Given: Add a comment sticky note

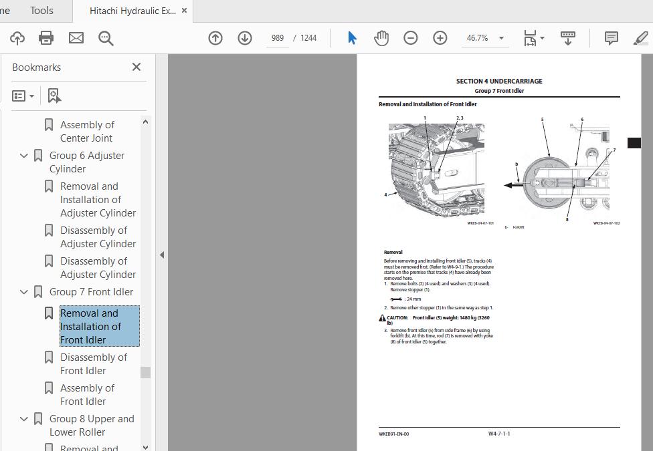Looking at the screenshot, I should point(611,38).
